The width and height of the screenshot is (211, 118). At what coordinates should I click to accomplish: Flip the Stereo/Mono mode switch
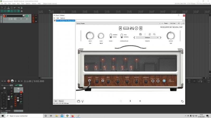point(111,36)
